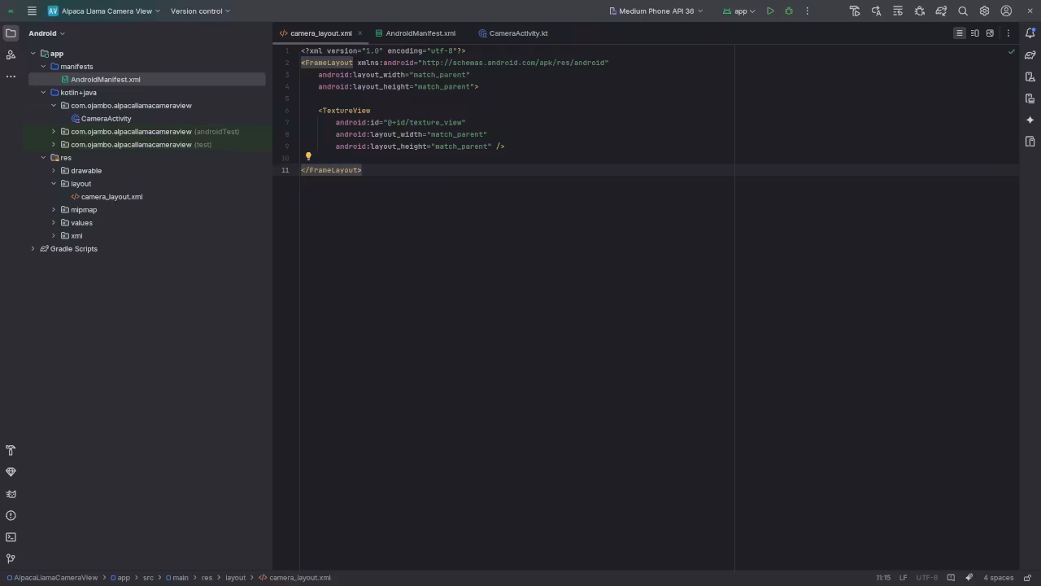The width and height of the screenshot is (1041, 586).
Task: Open Alpaca Llama Camera View project dropdown
Action: coord(103,11)
